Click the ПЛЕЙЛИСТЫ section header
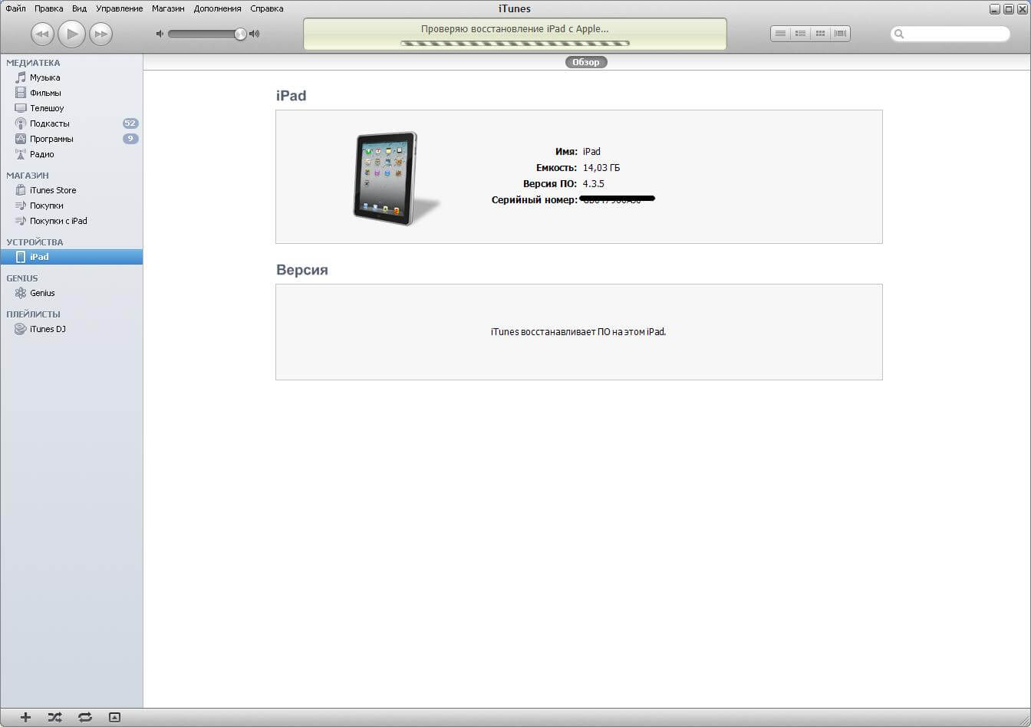This screenshot has width=1031, height=727. [33, 314]
